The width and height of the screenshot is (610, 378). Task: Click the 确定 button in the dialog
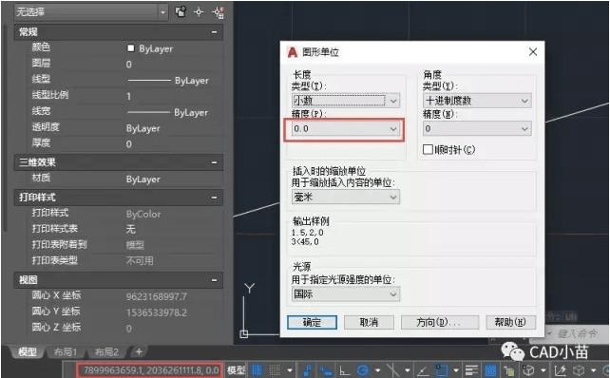(312, 322)
